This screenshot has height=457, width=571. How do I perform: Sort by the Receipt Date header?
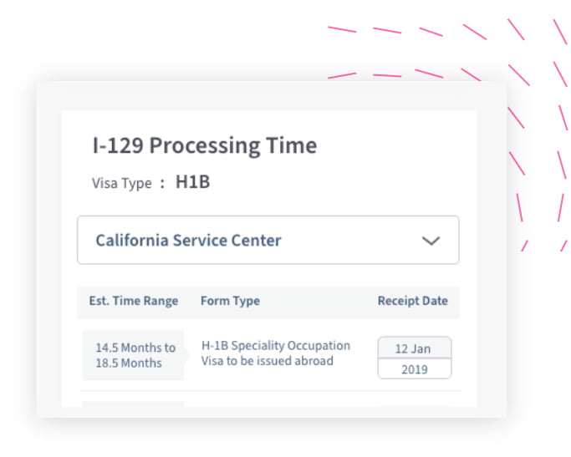(413, 301)
